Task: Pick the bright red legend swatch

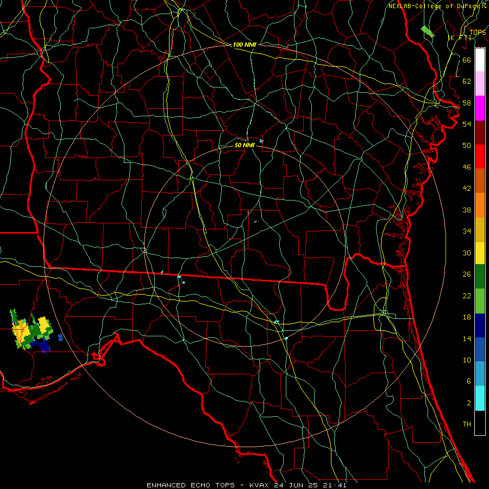Action: (x=480, y=156)
